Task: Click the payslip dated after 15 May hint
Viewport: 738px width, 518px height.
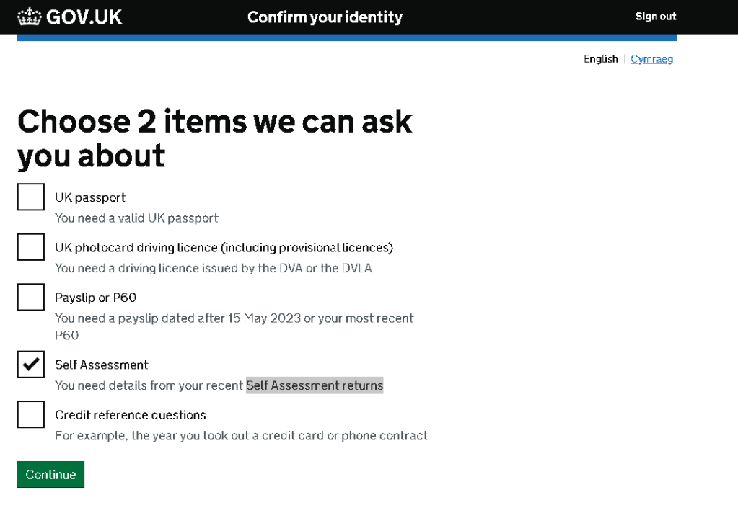Action: [234, 326]
